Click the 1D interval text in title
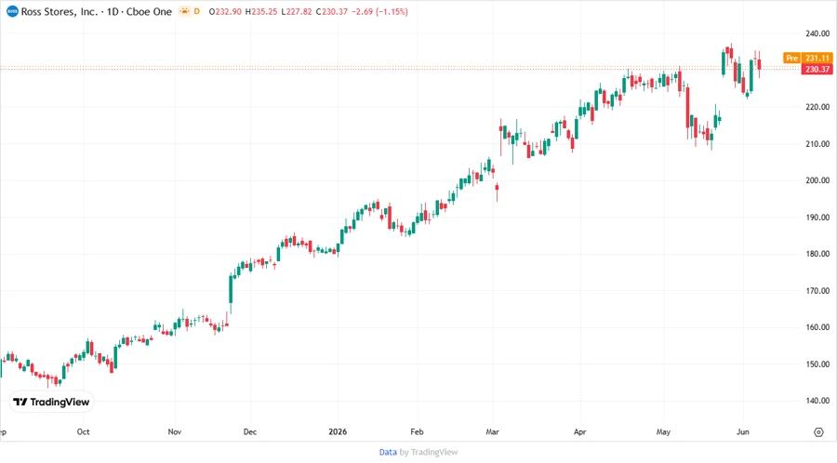 113,12
